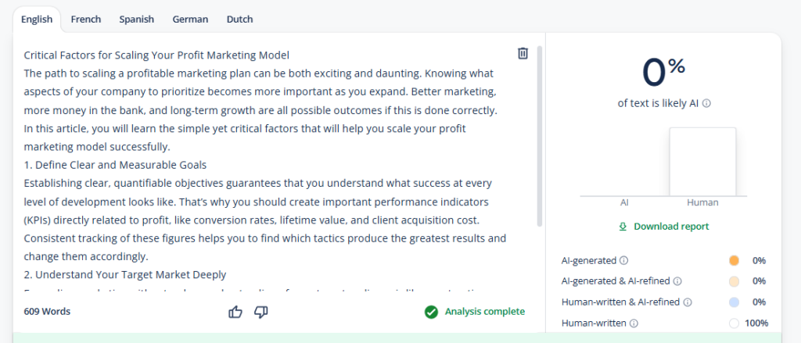Choose the Dutch language tab
Image resolution: width=801 pixels, height=343 pixels.
tap(239, 19)
